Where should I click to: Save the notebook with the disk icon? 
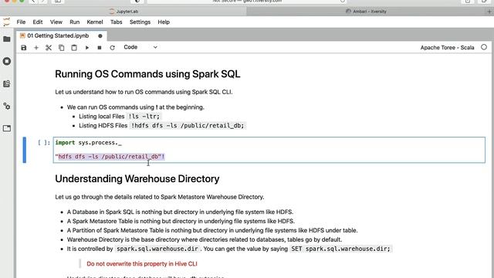tap(24, 48)
